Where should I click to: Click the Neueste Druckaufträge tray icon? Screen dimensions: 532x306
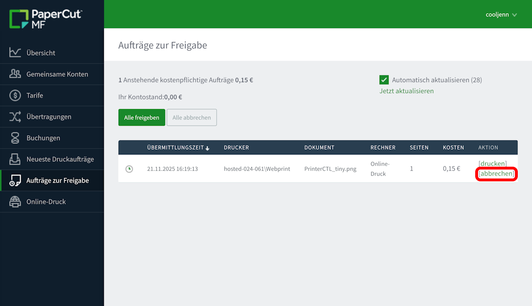(x=15, y=159)
